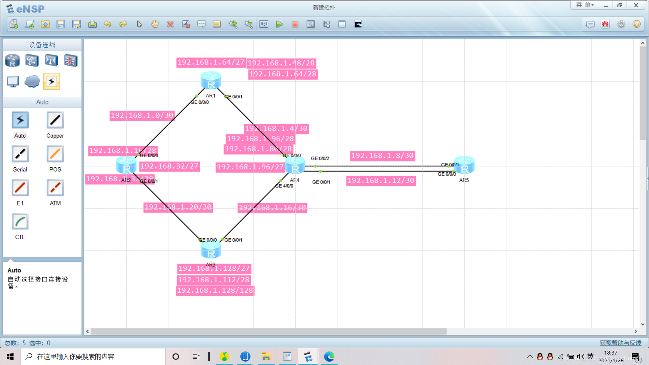
Task: Open the CLI console toolbar icon
Action: pyautogui.click(x=358, y=24)
